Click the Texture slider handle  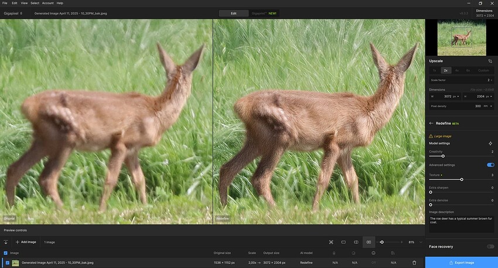[462, 179]
